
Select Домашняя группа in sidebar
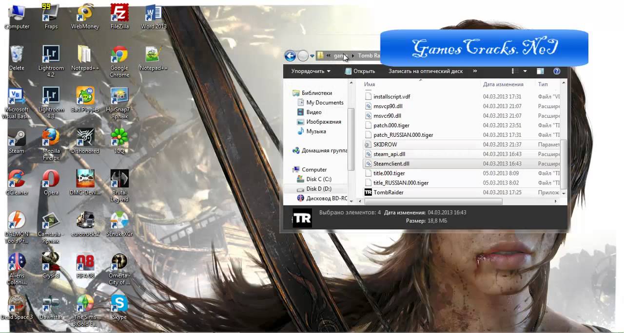point(320,150)
